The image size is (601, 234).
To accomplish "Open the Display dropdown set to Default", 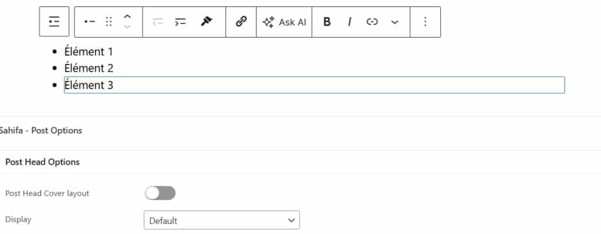I will point(222,220).
